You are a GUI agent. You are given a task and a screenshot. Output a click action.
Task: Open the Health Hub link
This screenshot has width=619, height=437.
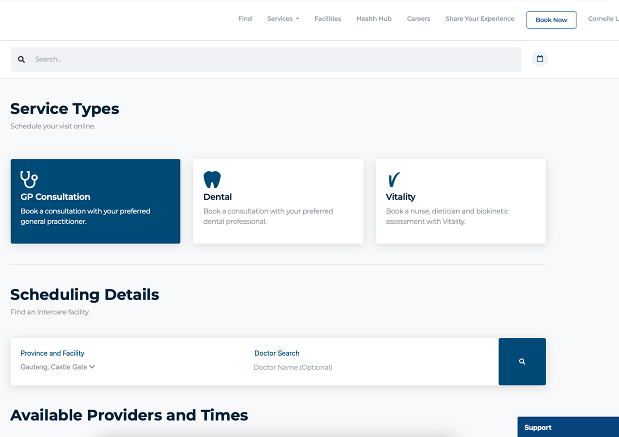tap(374, 19)
